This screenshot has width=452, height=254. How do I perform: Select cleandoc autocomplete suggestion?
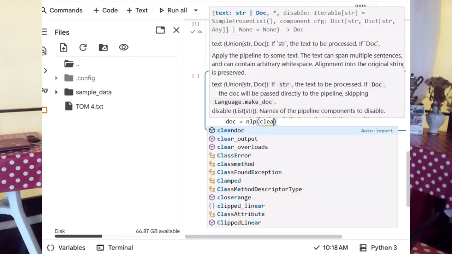click(x=230, y=131)
